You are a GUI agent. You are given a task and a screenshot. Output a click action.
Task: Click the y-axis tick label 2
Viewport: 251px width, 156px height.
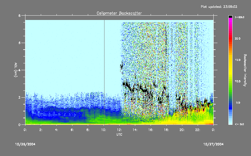point(19,97)
